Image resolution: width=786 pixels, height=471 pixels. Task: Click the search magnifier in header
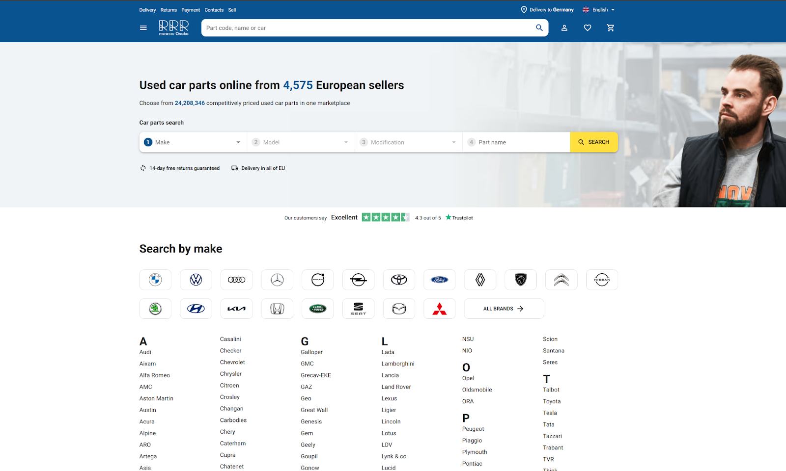[539, 28]
